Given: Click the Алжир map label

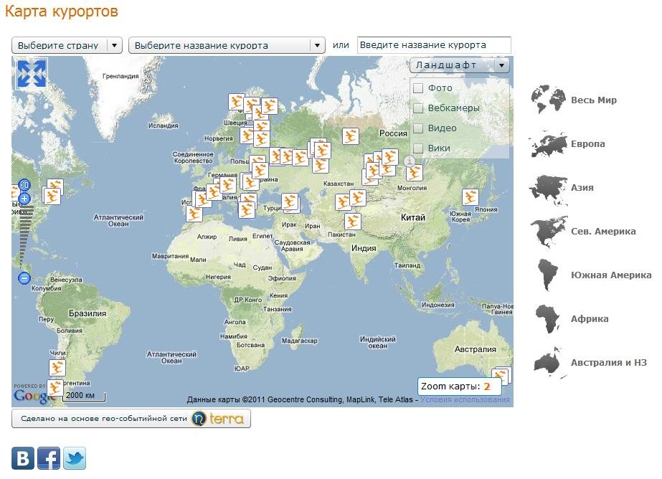Looking at the screenshot, I should coord(207,237).
